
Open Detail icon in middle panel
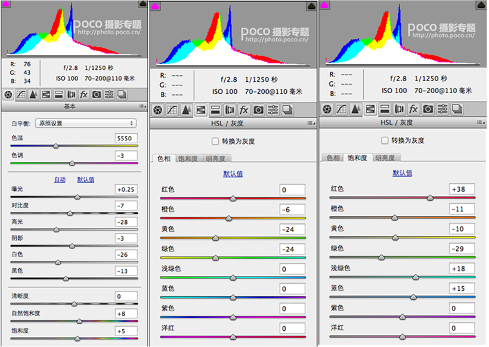coord(186,110)
